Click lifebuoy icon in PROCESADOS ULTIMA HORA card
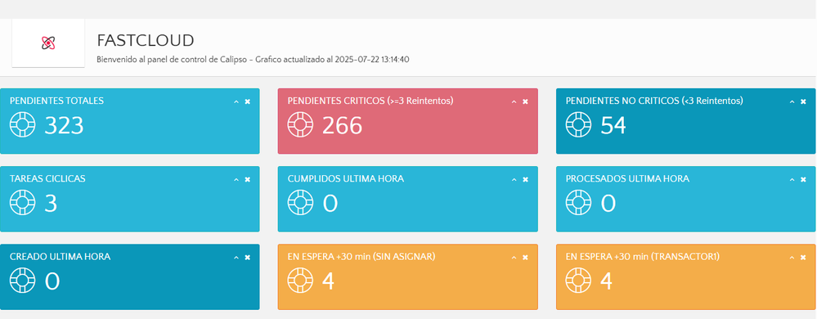This screenshot has width=817, height=319. [578, 203]
